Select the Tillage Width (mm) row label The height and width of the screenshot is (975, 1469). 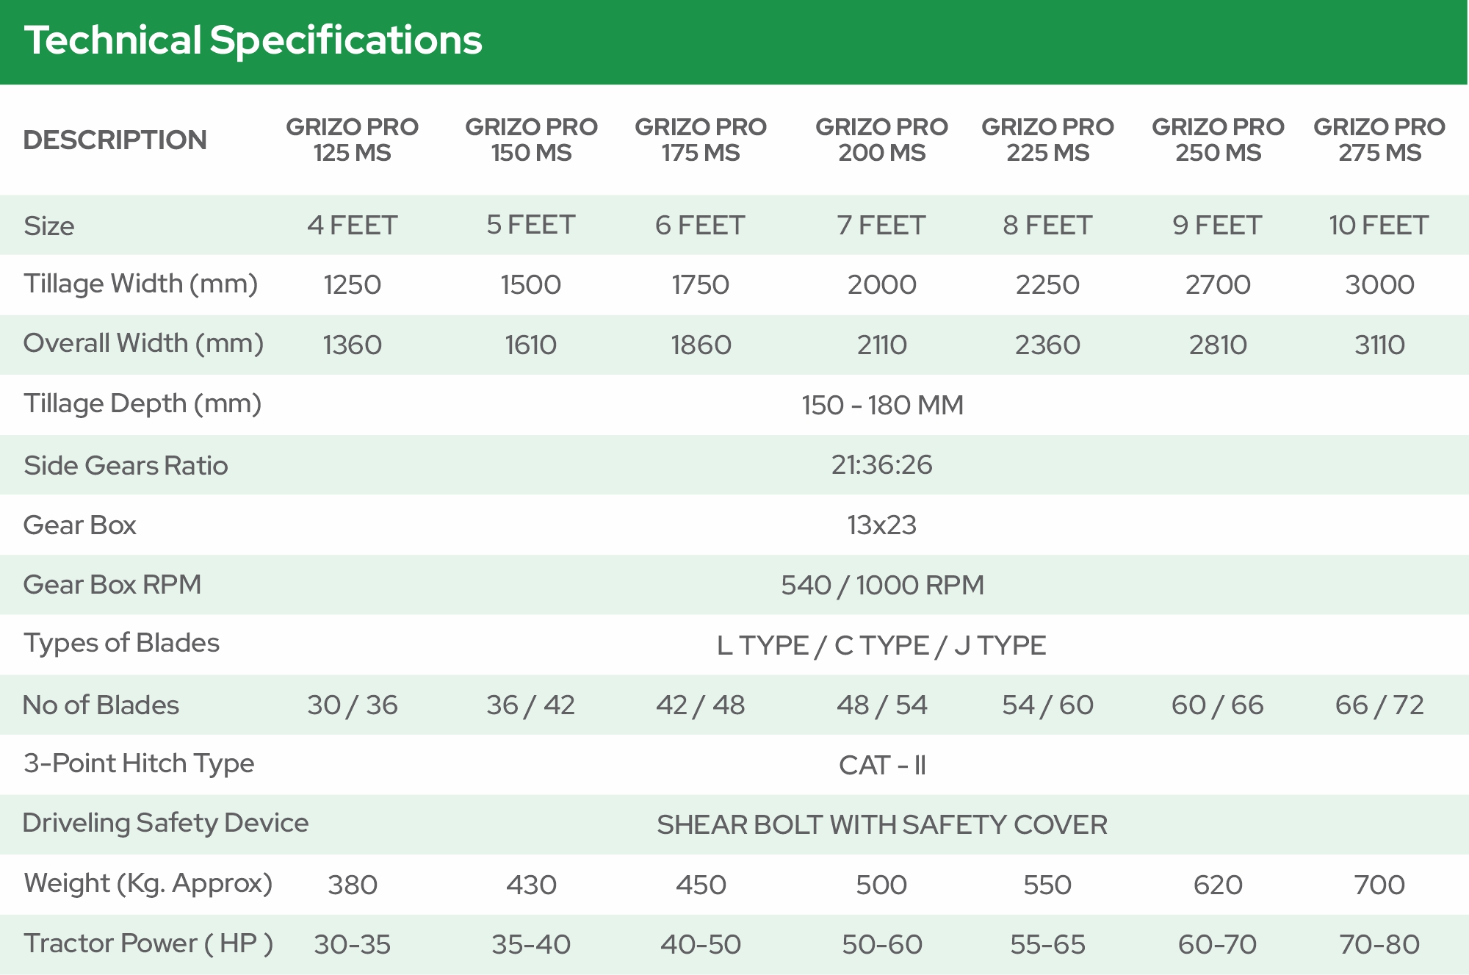point(141,284)
